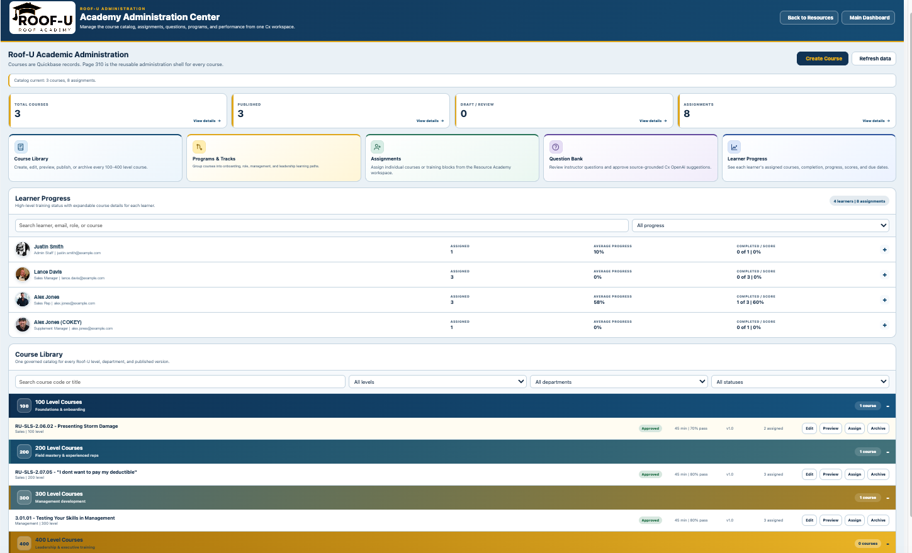This screenshot has width=912, height=553.
Task: Open the Learner Progress chart icon
Action: tap(734, 147)
